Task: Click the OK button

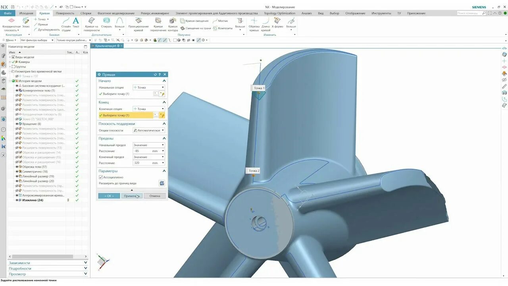Action: (109, 196)
